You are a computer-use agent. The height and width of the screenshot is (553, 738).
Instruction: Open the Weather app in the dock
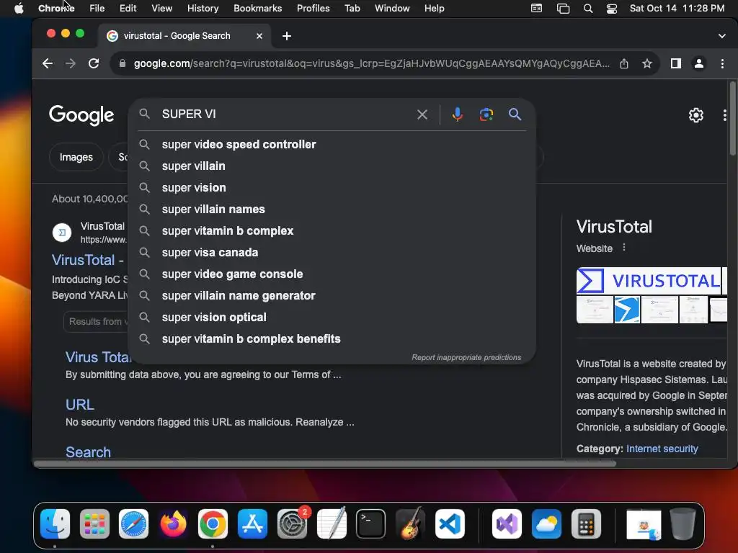click(x=546, y=523)
